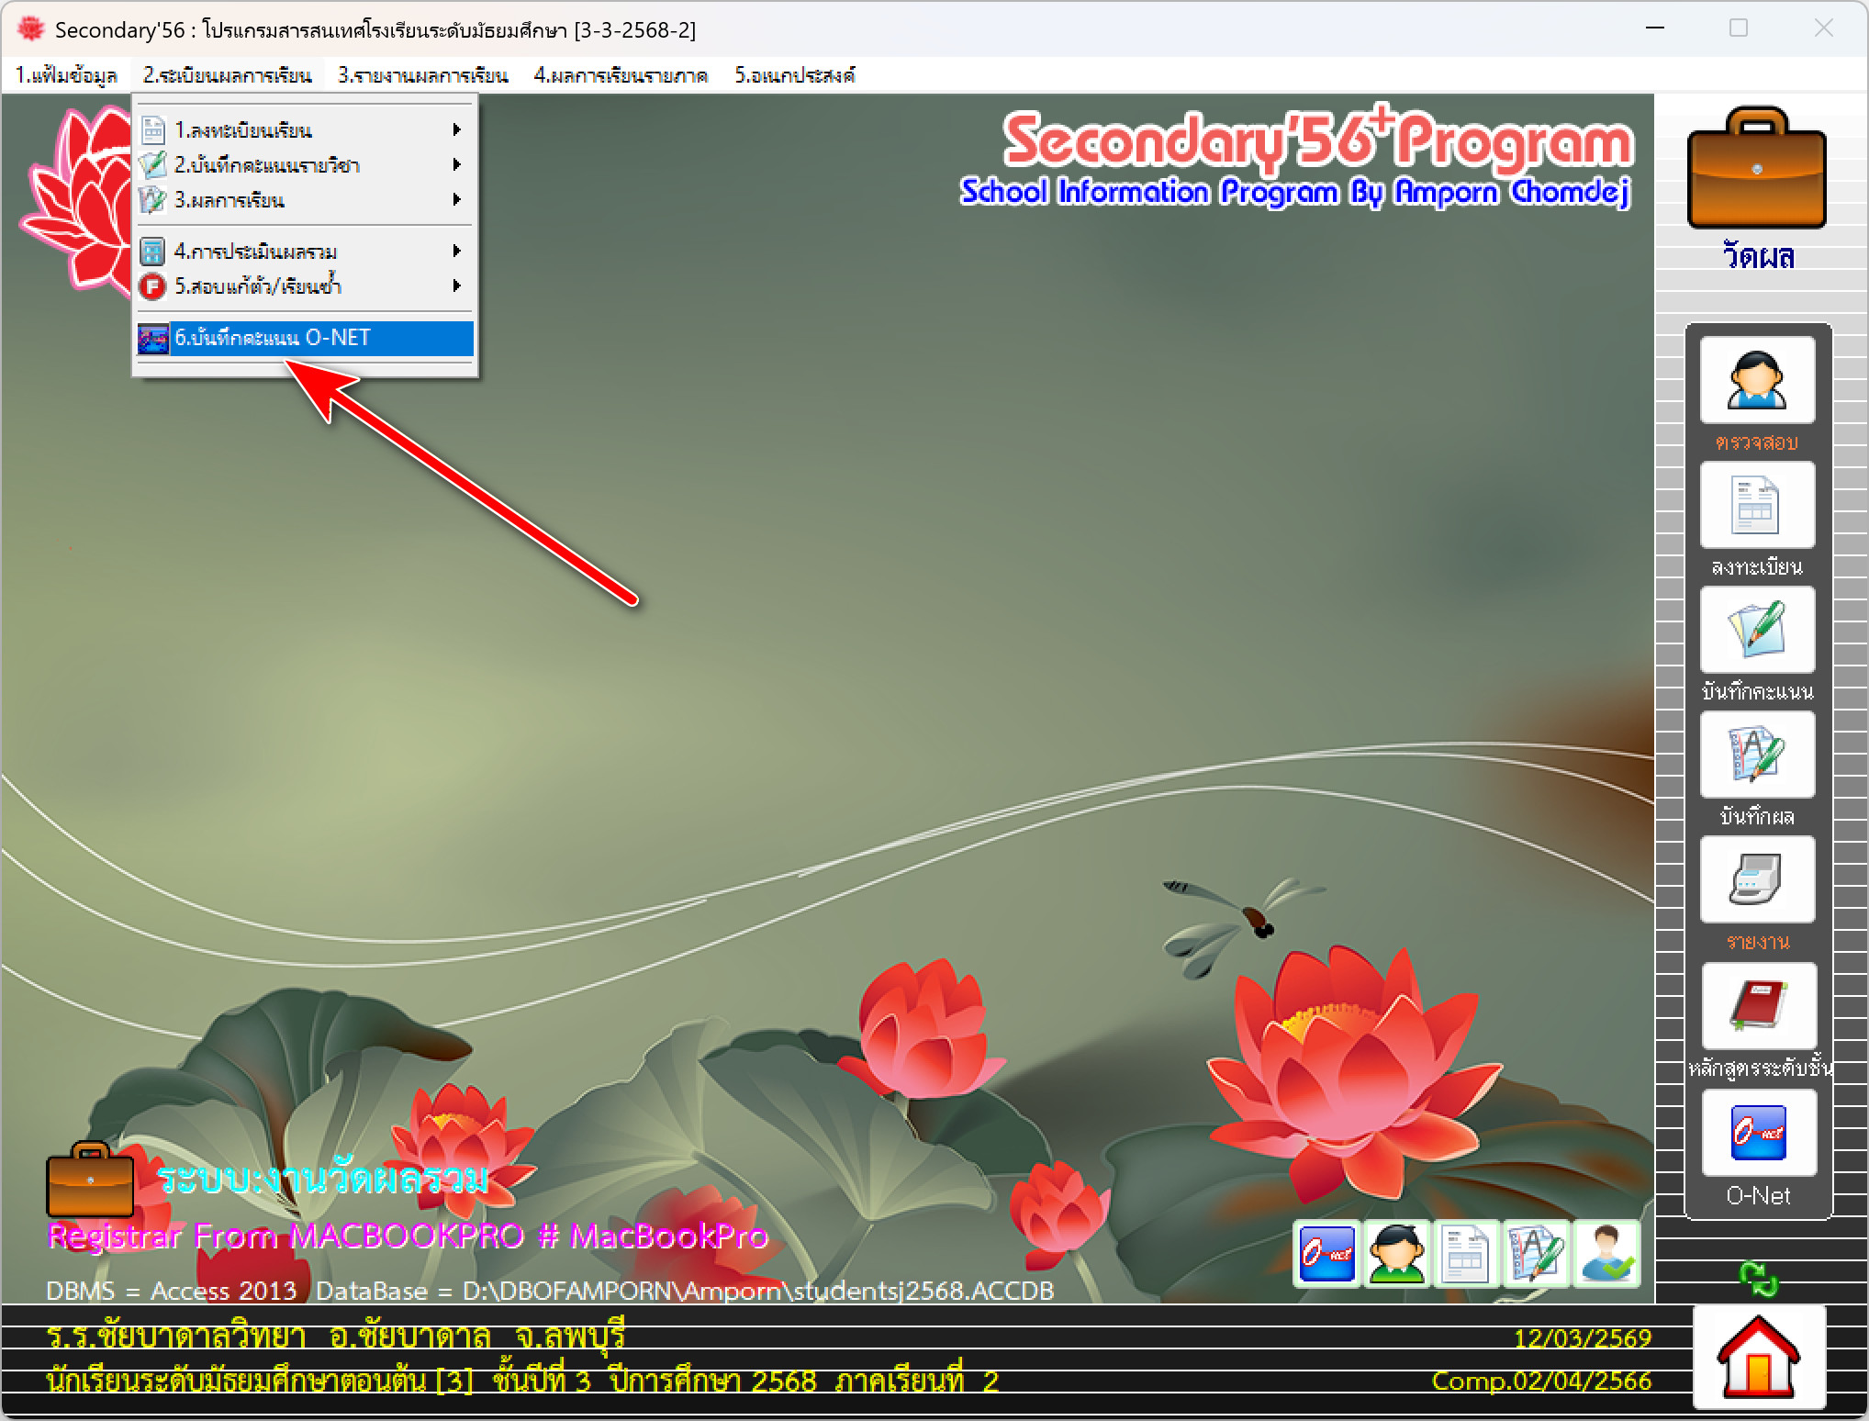This screenshot has height=1421, width=1869.
Task: Click the bottom toolbar O-net shortcut icon
Action: [1326, 1254]
